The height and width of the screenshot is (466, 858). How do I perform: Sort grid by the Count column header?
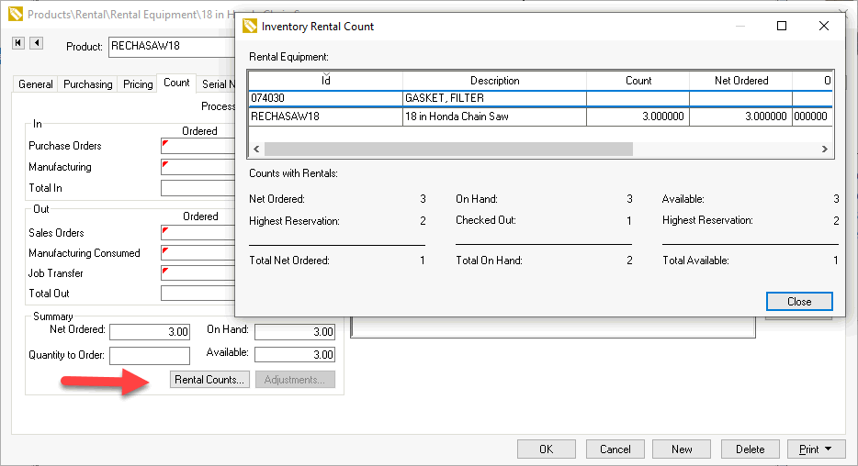pyautogui.click(x=638, y=81)
